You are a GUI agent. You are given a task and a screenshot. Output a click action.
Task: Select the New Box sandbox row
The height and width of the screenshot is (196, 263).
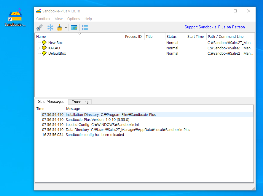pos(145,43)
